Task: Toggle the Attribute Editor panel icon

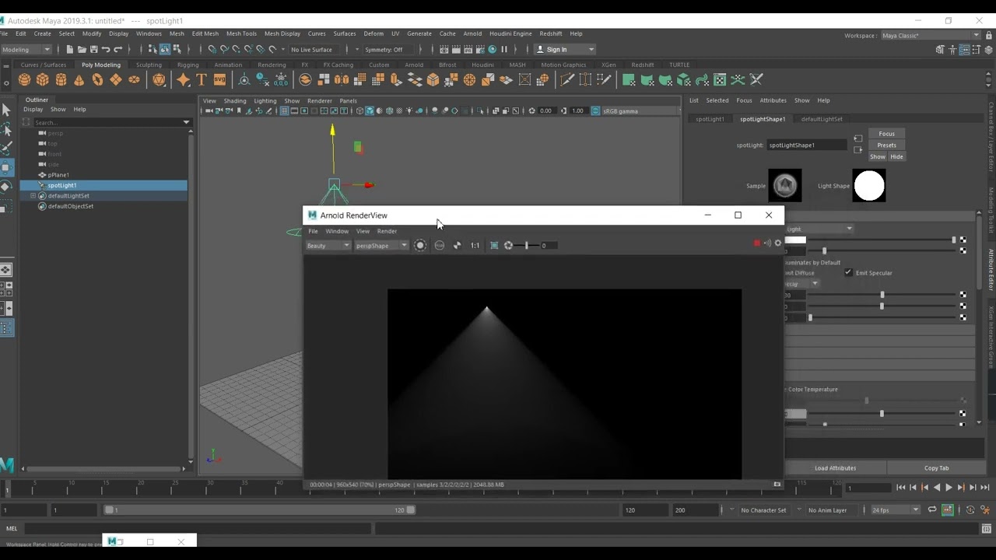Action: point(964,49)
